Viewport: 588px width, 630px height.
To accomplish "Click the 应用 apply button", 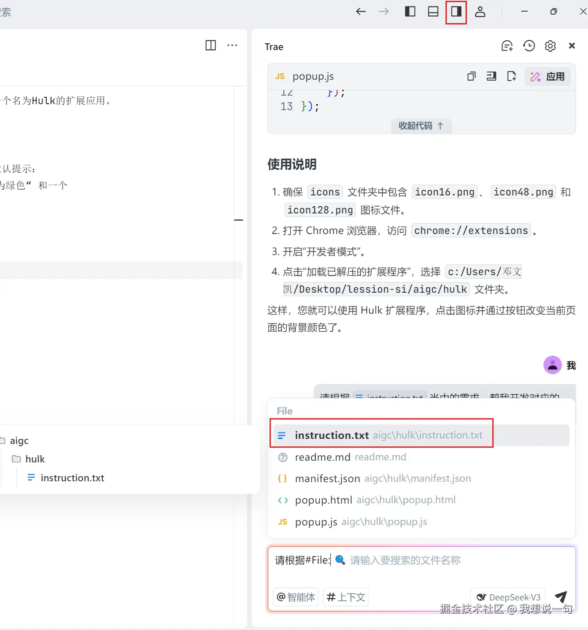I will pyautogui.click(x=548, y=77).
